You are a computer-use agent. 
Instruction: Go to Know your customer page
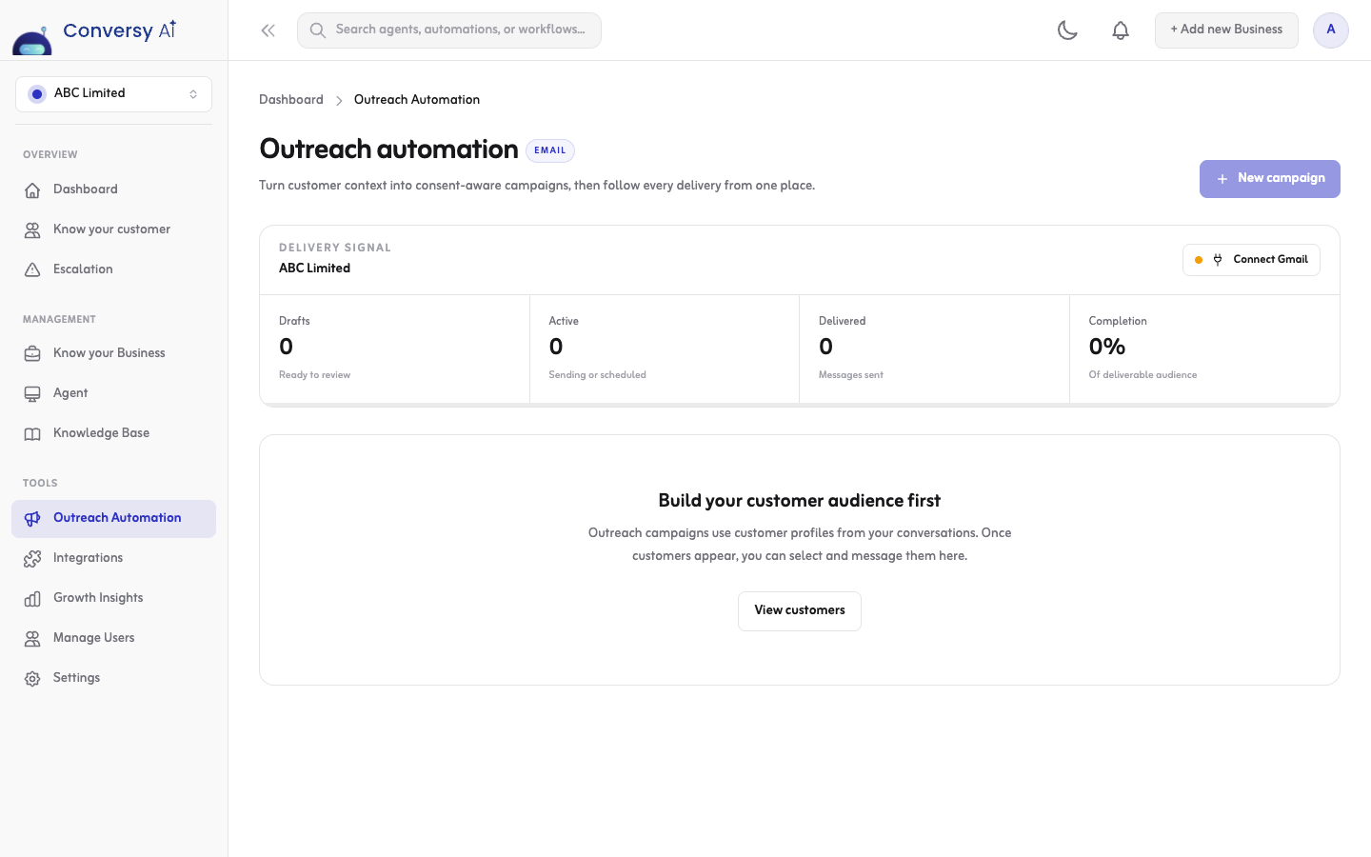(x=113, y=229)
